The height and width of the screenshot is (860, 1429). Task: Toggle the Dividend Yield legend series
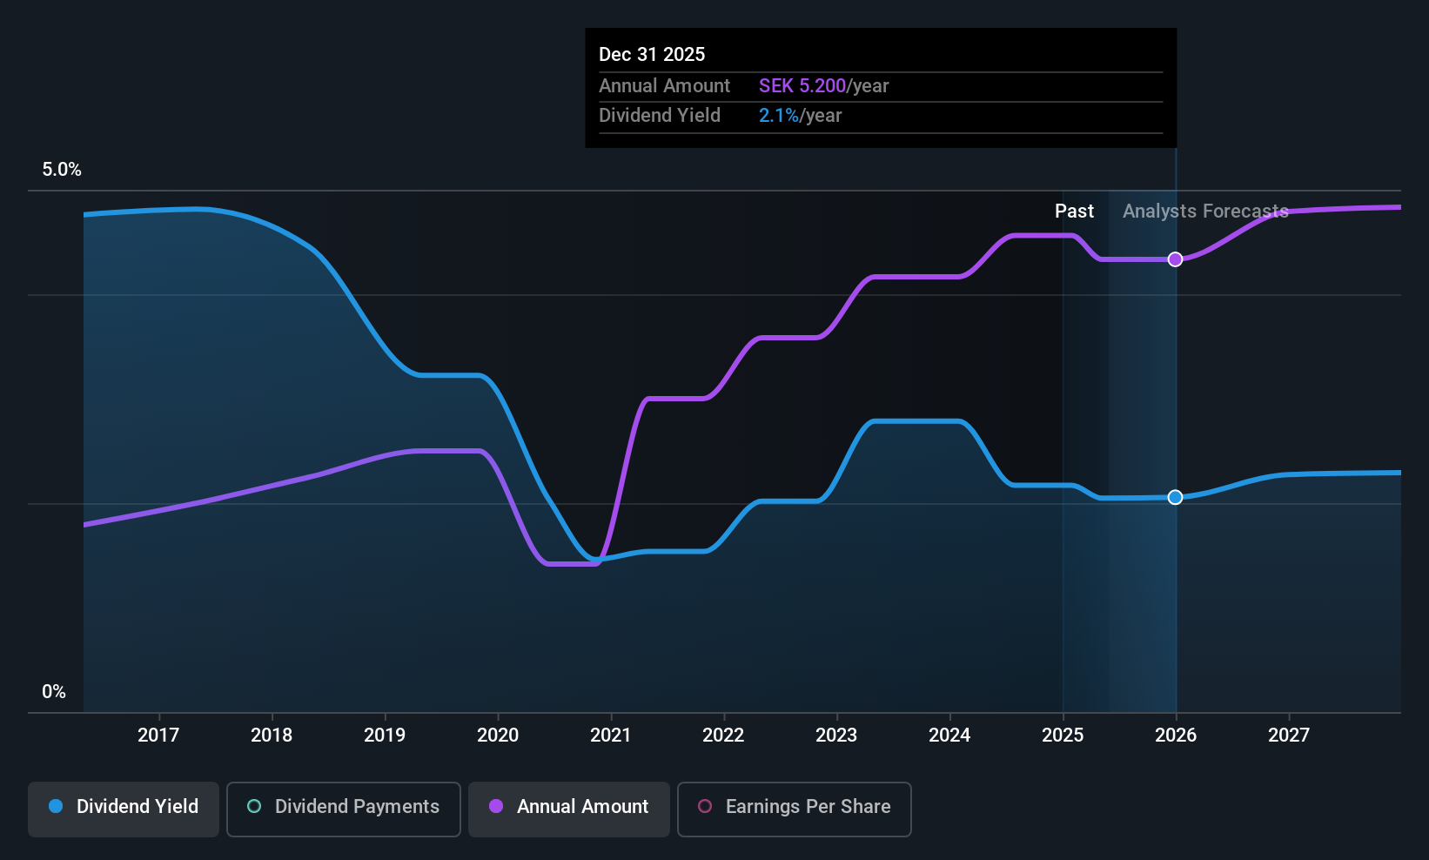tap(124, 809)
